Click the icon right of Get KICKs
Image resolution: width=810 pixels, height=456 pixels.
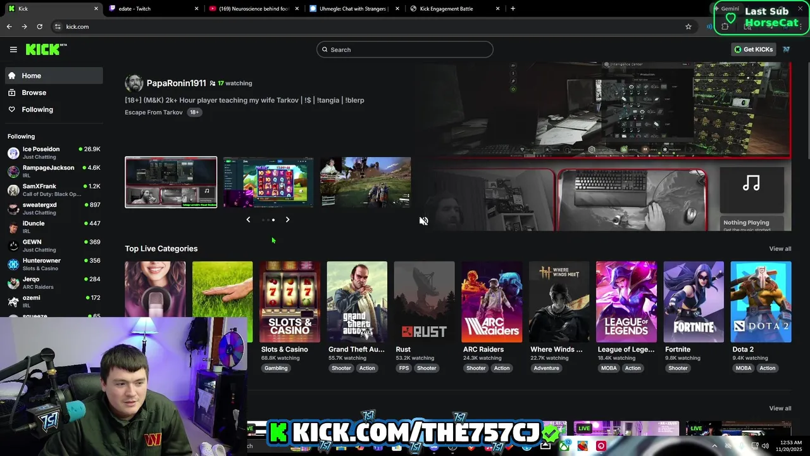(x=787, y=49)
